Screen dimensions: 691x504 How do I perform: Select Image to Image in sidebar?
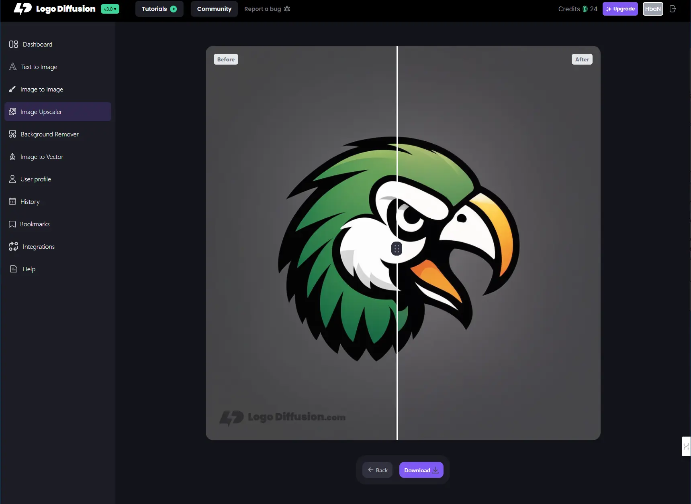(x=58, y=89)
